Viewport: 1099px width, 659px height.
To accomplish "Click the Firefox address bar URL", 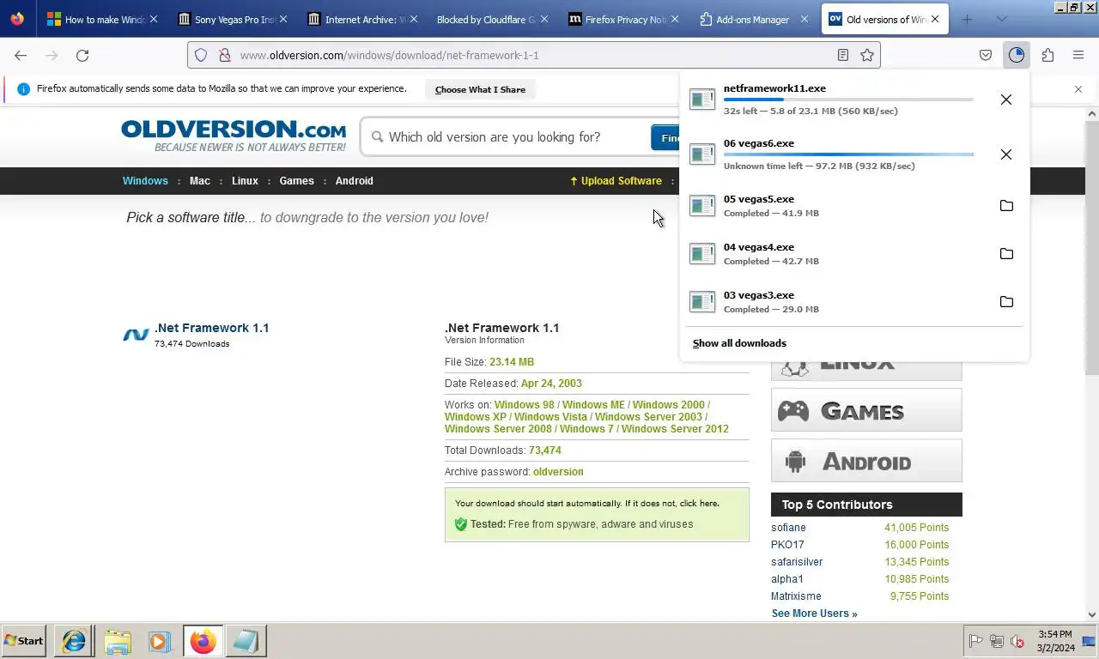I will point(389,55).
